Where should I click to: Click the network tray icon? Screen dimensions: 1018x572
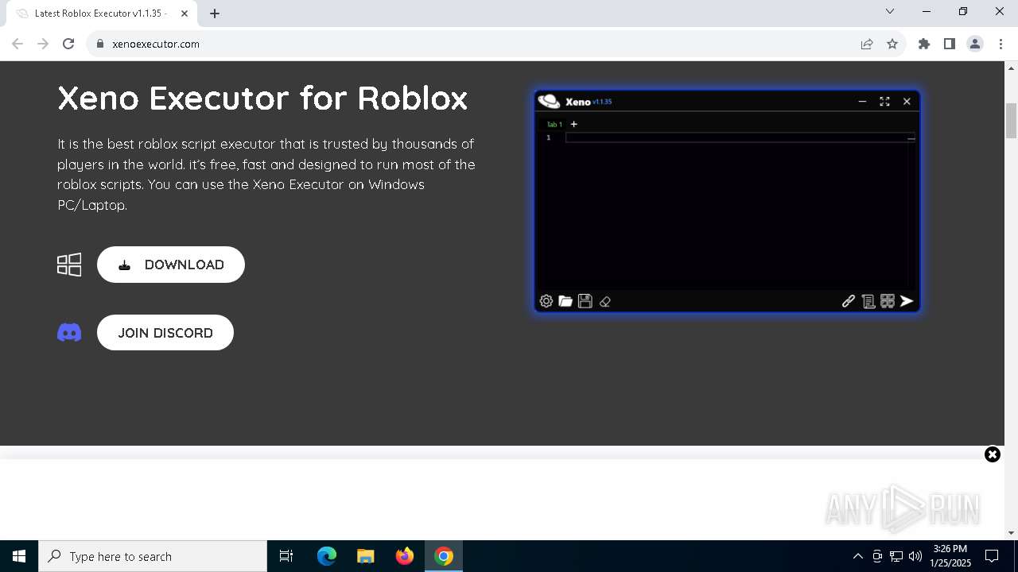[896, 556]
